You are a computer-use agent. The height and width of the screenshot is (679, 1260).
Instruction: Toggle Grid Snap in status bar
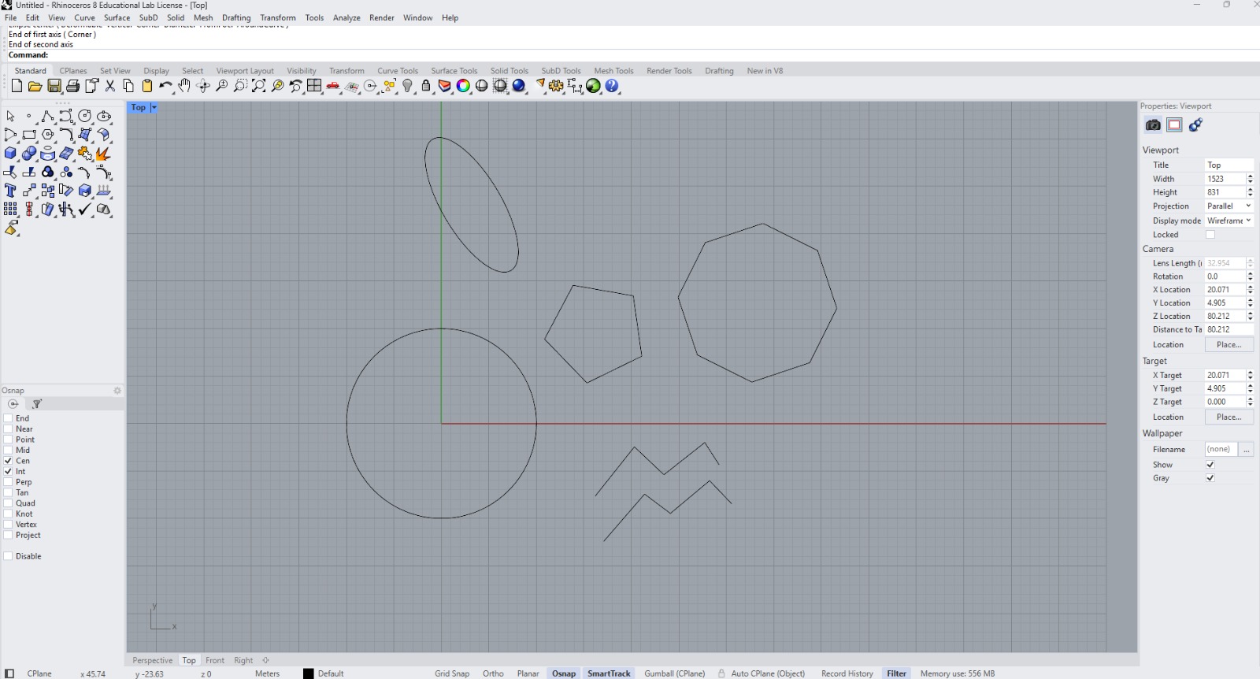click(451, 673)
